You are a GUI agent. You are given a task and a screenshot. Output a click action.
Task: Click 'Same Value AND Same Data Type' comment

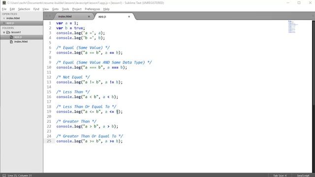[104, 62]
